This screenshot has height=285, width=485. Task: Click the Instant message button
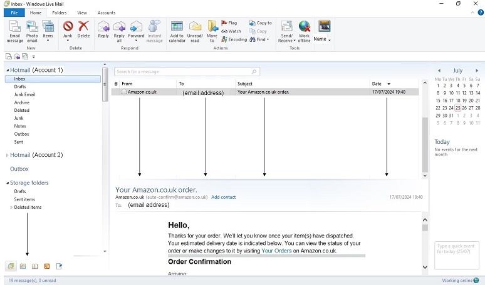tap(154, 31)
